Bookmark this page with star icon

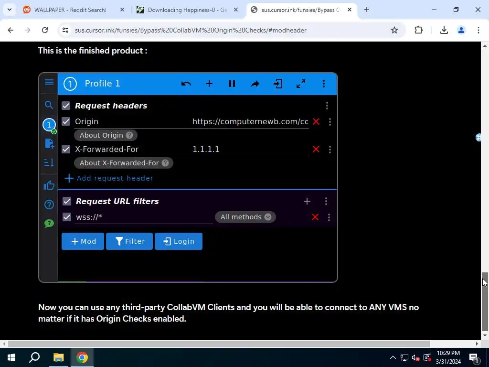(394, 30)
